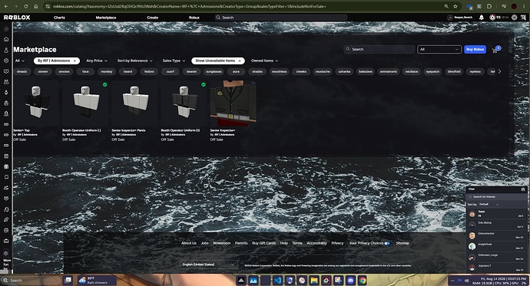Open the 'Sales Type' dropdown
This screenshot has height=286, width=530.
point(174,61)
